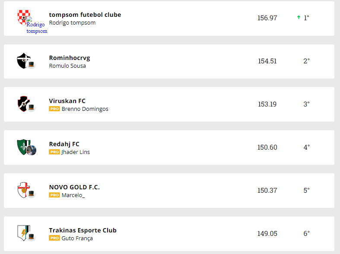Select the Viruskan FC team name
Screen dimensions: 340x254
(67, 101)
